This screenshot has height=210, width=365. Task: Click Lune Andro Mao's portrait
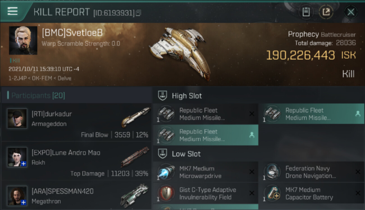17,157
